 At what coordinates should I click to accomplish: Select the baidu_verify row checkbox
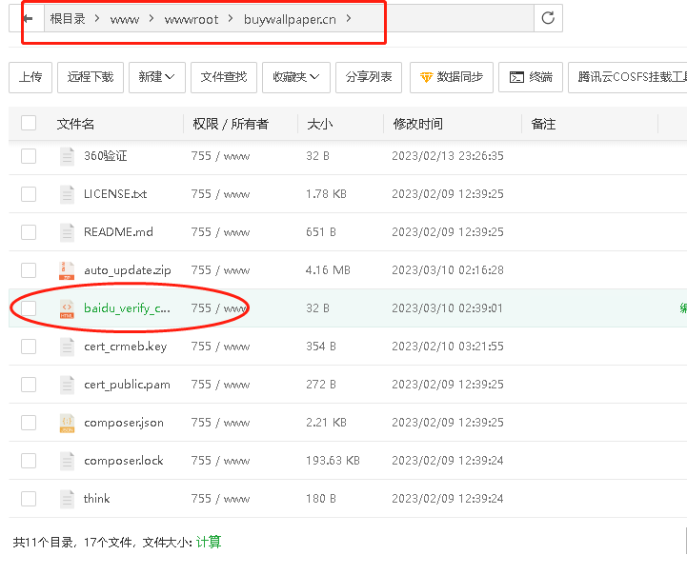29,308
